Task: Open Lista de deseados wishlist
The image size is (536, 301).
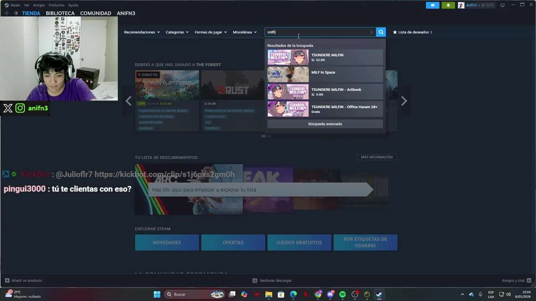Action: tap(412, 32)
